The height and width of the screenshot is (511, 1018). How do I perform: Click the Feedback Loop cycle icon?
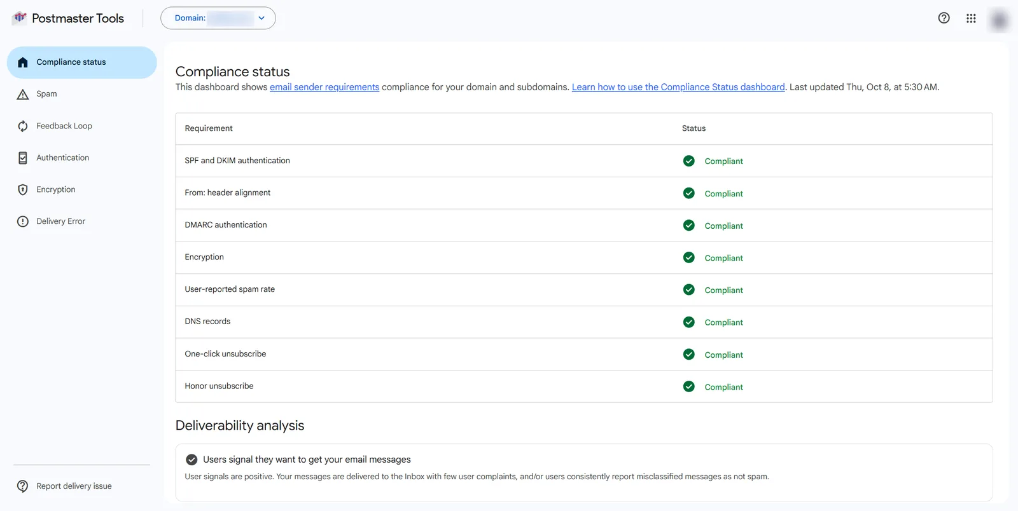click(x=23, y=126)
